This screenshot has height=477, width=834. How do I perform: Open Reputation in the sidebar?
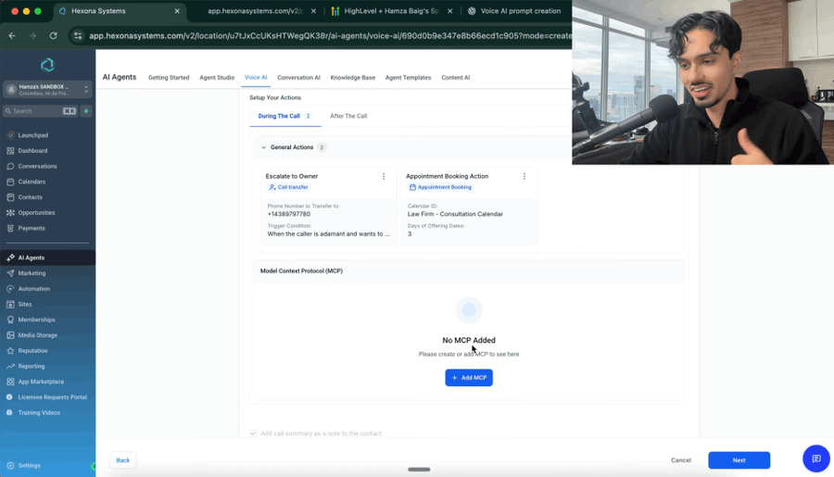32,350
